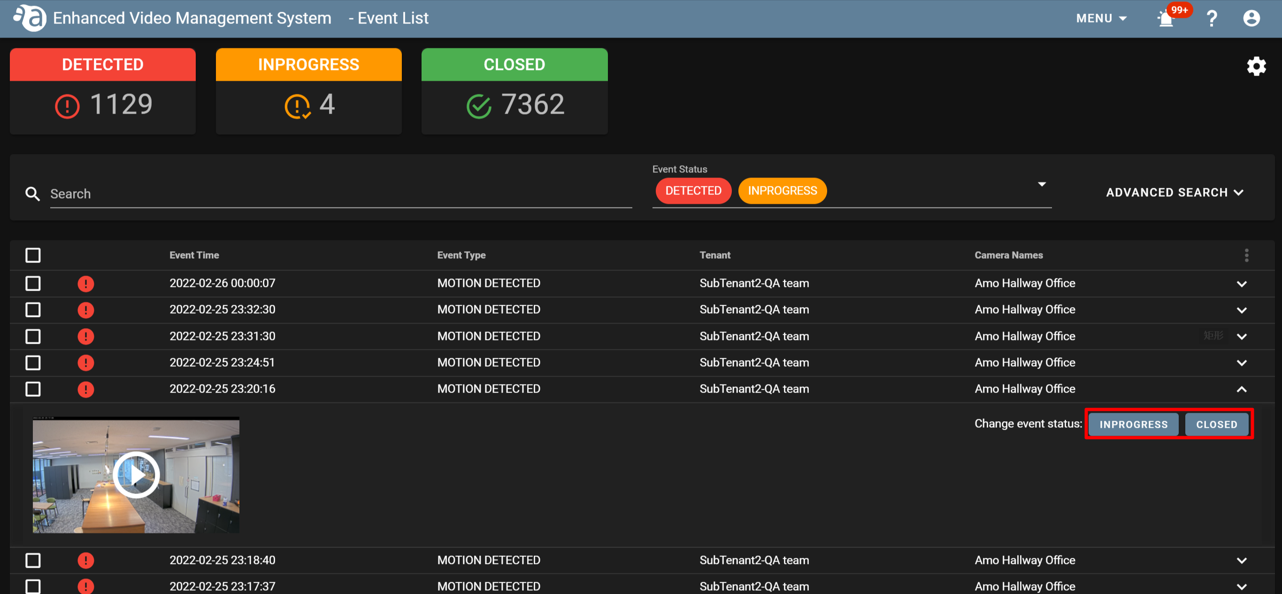Viewport: 1282px width, 594px height.
Task: Remove the orange INPROGRESS status filter chip
Action: 782,191
